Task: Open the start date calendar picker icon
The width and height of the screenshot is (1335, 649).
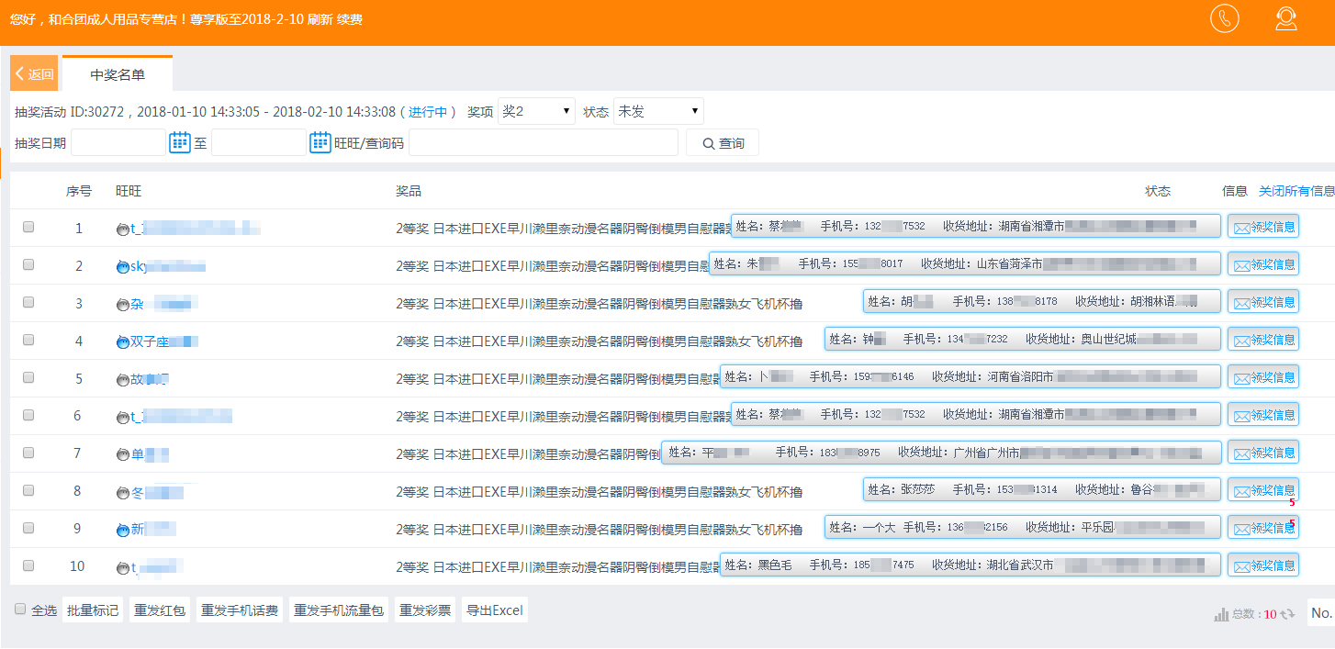Action: [179, 142]
